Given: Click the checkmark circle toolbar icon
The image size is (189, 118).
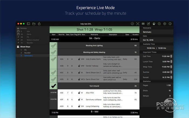Looking at the screenshot, I should tap(132, 24).
